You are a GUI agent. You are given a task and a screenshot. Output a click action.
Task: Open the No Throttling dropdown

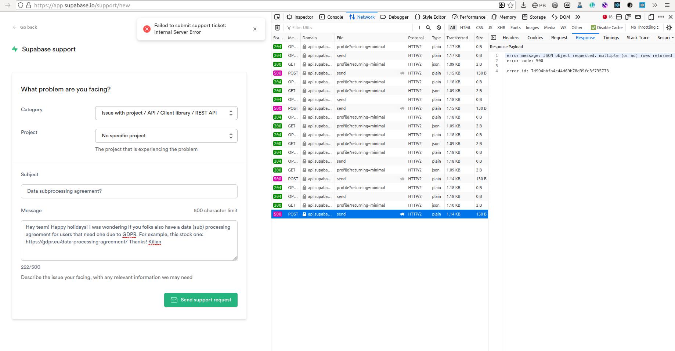coord(644,27)
